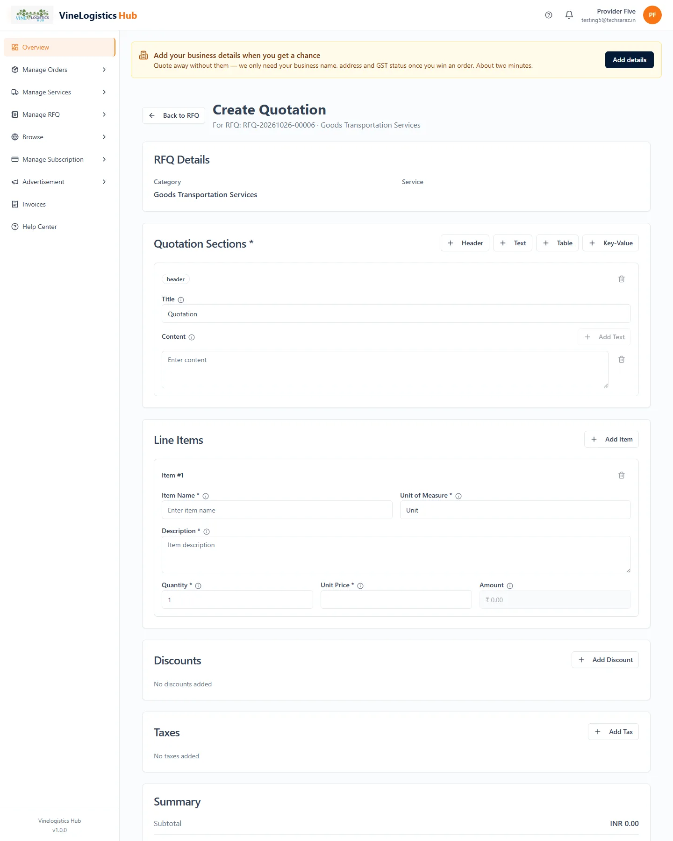
Task: Open Invoices menu item
Action: tap(59, 204)
